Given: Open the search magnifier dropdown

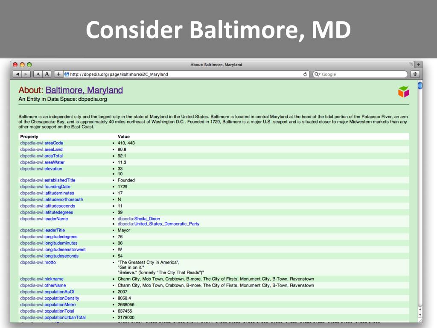Looking at the screenshot, I should point(317,74).
